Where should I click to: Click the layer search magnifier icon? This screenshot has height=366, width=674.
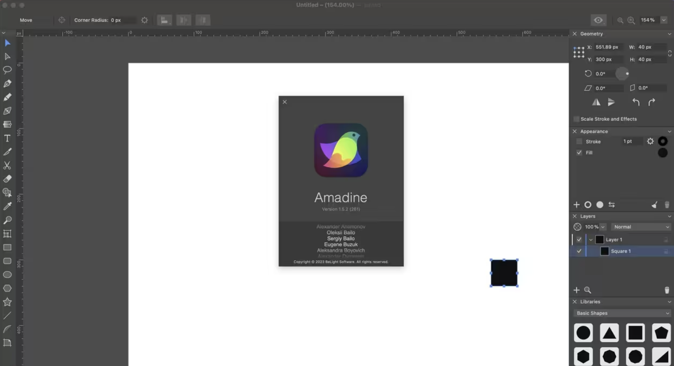587,290
